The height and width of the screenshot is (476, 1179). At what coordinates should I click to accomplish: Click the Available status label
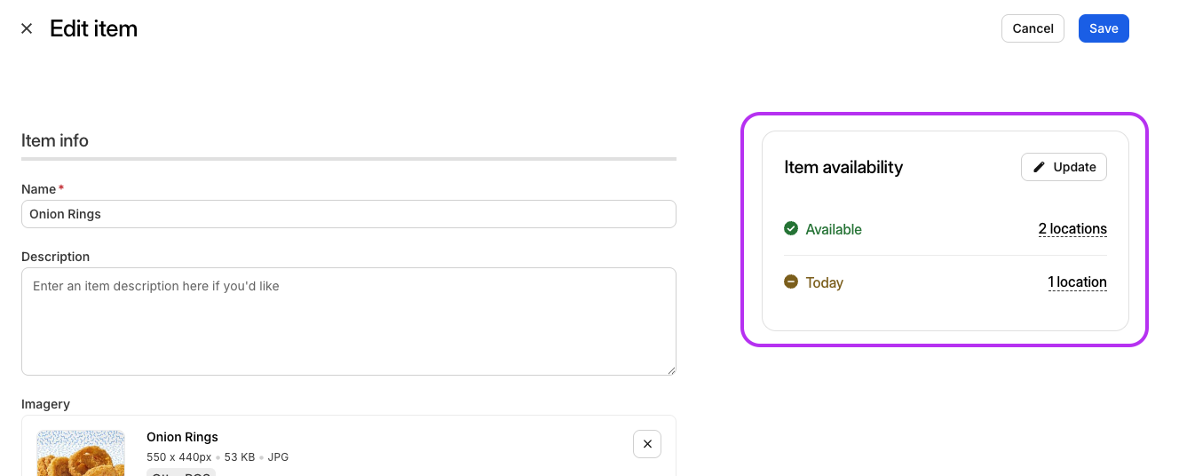click(x=834, y=229)
